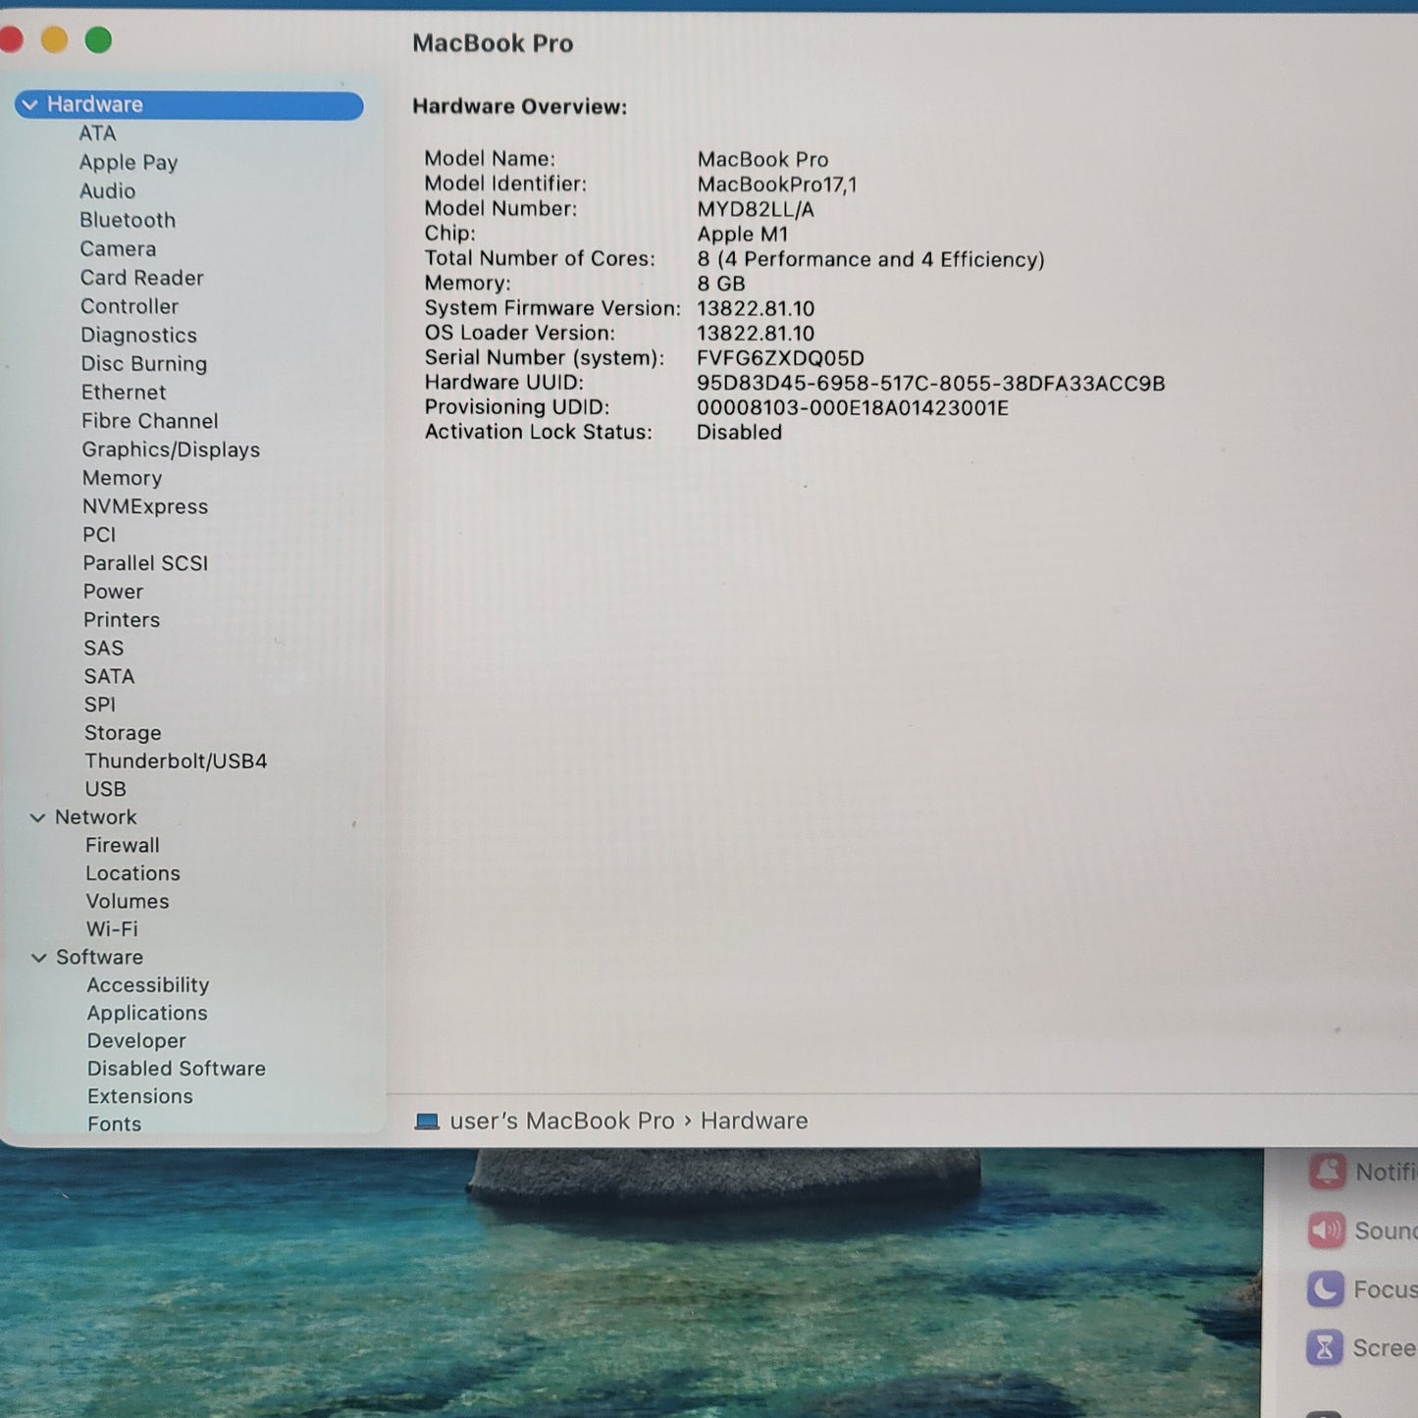
Task: Open Focus icon in System Settings window
Action: 1325,1289
